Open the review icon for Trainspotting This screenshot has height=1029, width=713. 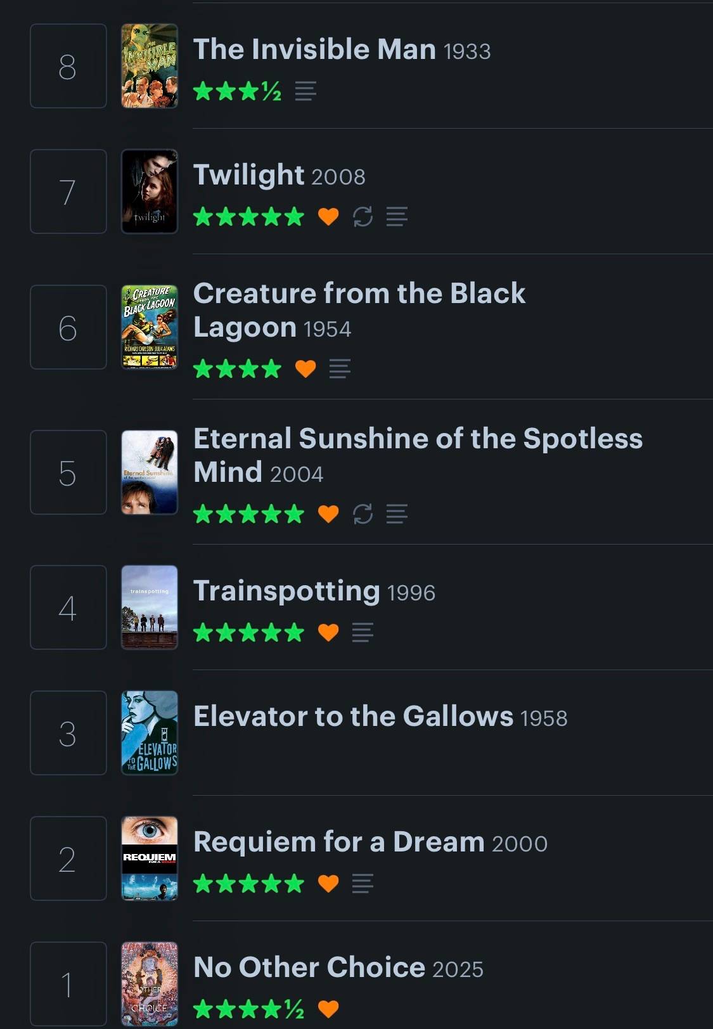[x=363, y=632]
